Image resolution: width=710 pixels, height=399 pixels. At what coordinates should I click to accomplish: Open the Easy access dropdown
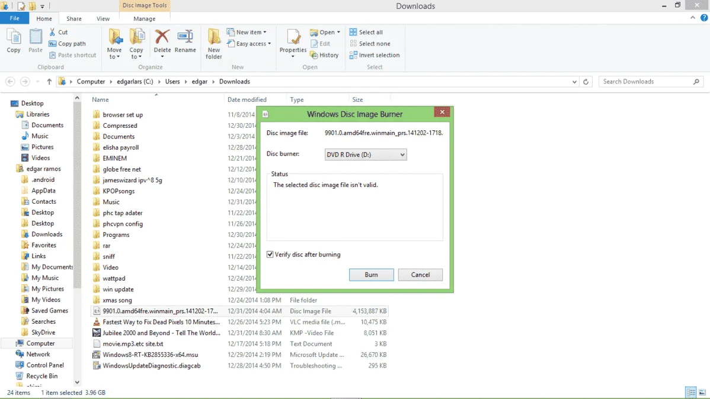click(x=249, y=44)
